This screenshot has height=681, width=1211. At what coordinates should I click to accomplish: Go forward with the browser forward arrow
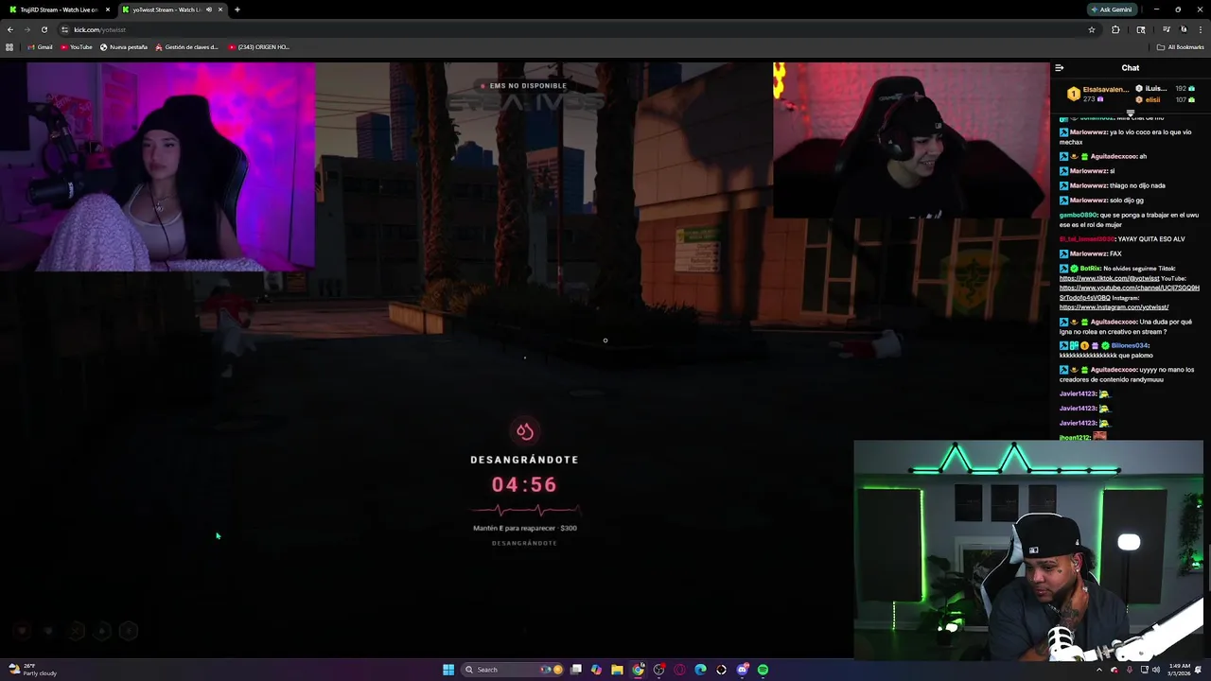click(x=26, y=29)
